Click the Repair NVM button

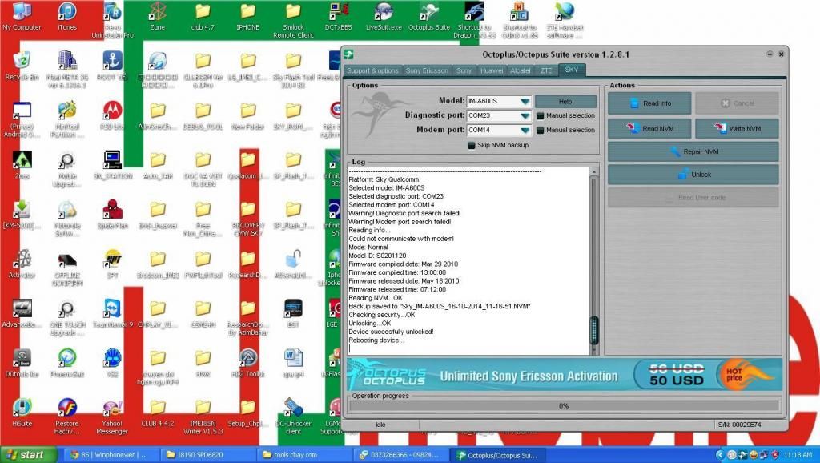693,151
